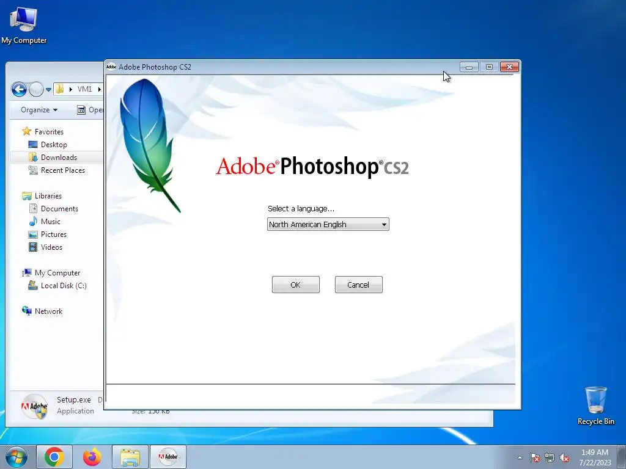Maximize the Adobe Photoshop CS2 window
Screen dimensions: 626x469
click(x=489, y=67)
